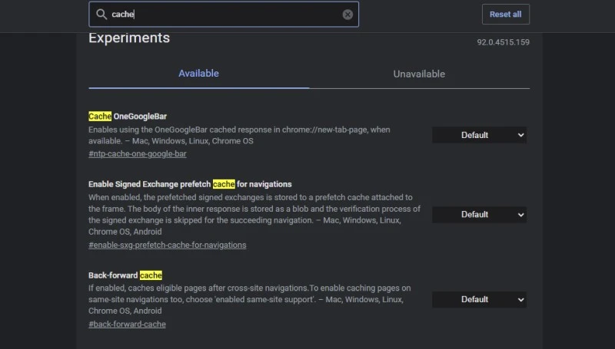615x349 pixels.
Task: Focus the flags search field containing 'cache'
Action: [x=223, y=15]
